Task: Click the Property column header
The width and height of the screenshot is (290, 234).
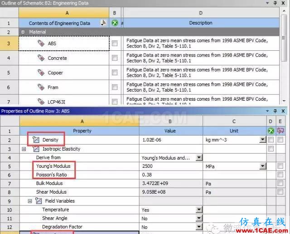Action: 80,131
